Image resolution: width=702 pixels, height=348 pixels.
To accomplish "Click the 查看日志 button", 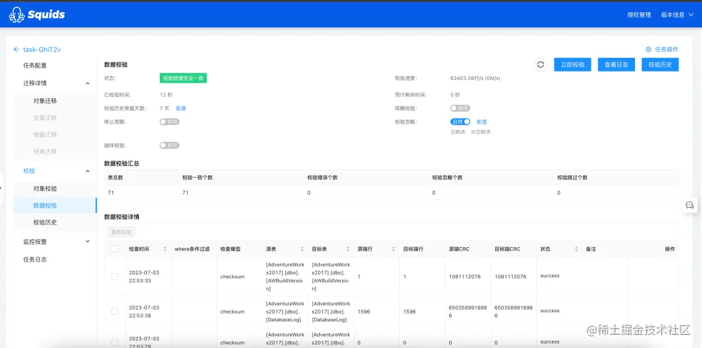I will click(616, 64).
